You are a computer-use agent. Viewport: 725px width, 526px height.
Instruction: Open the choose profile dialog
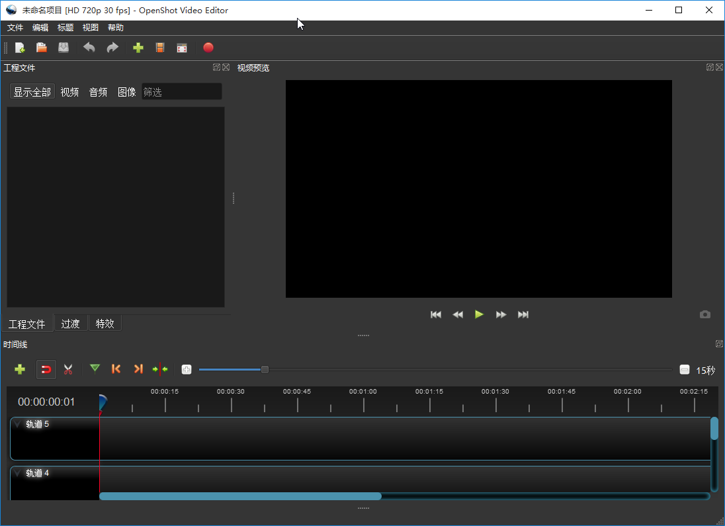pos(159,48)
